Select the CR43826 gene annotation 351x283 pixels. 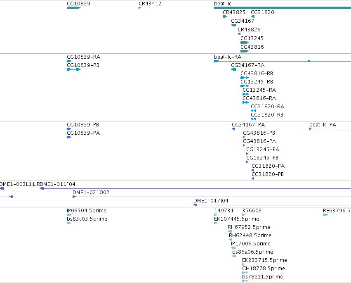[239, 34]
